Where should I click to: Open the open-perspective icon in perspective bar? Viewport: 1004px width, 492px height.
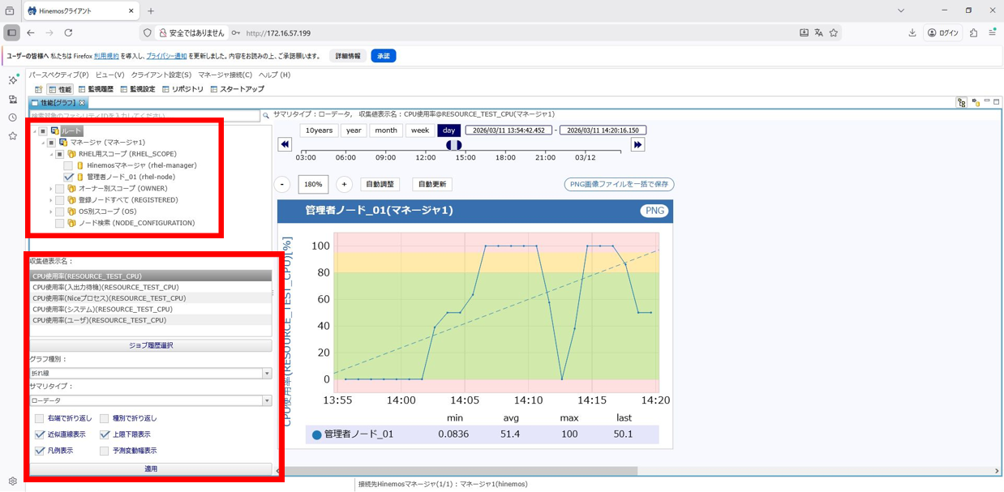38,89
